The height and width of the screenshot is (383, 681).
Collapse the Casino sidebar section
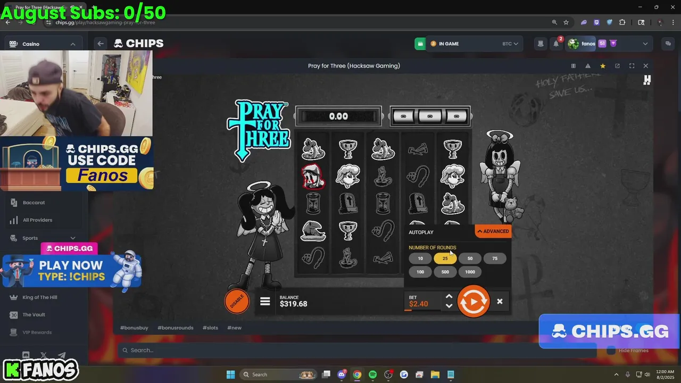pyautogui.click(x=73, y=44)
